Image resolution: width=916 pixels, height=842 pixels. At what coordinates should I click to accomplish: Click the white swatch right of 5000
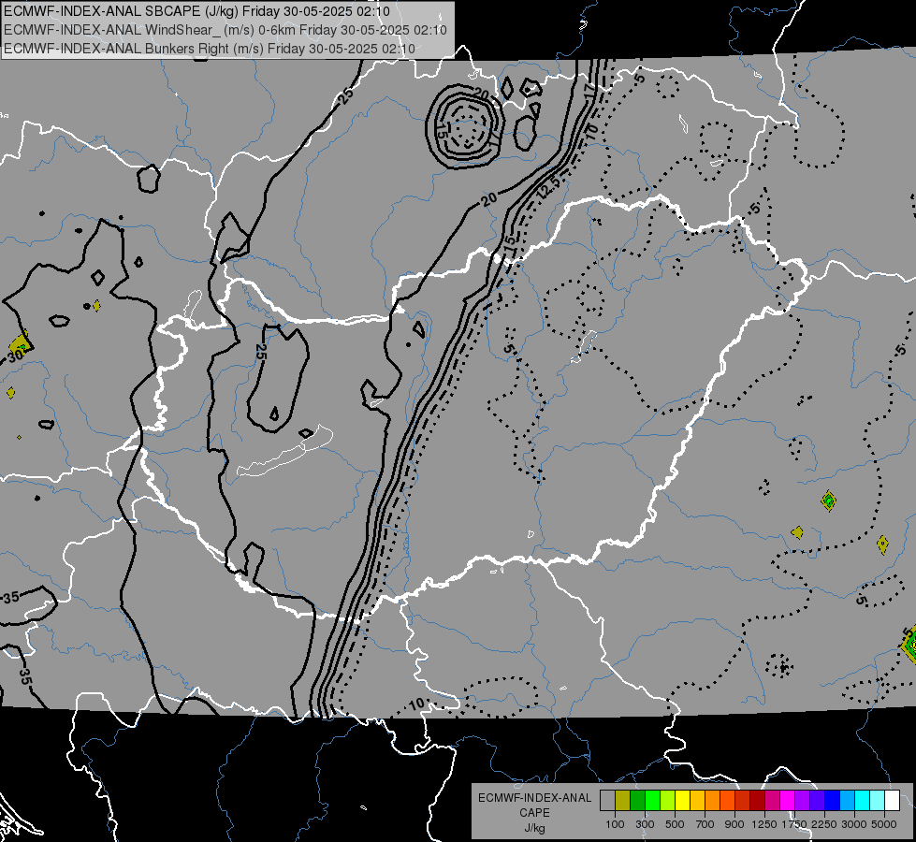[893, 801]
